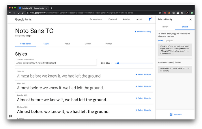Click the API docs external link icon

(171, 115)
